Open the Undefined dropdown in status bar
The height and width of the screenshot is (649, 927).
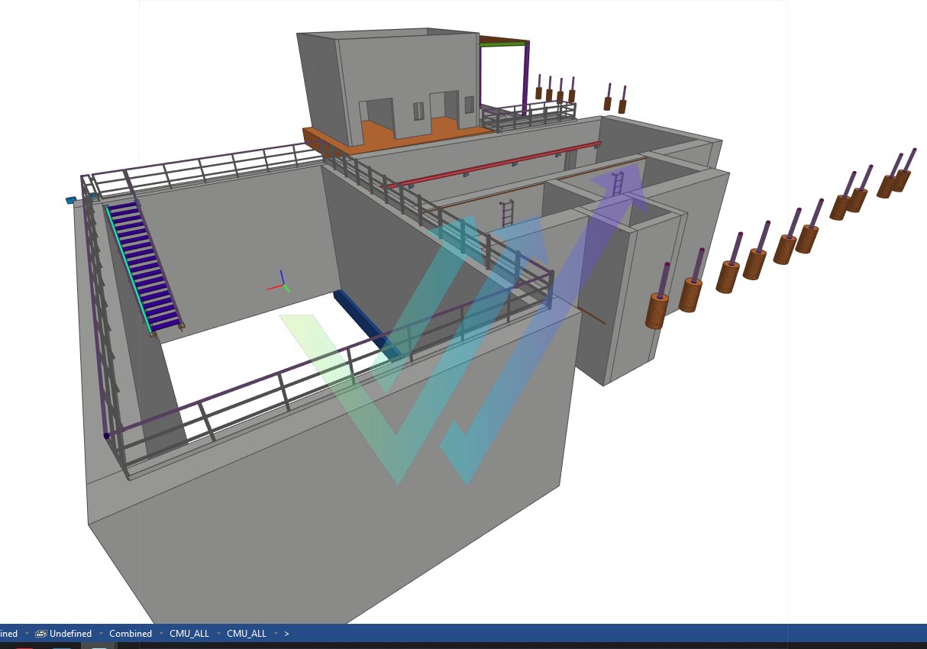tap(101, 634)
